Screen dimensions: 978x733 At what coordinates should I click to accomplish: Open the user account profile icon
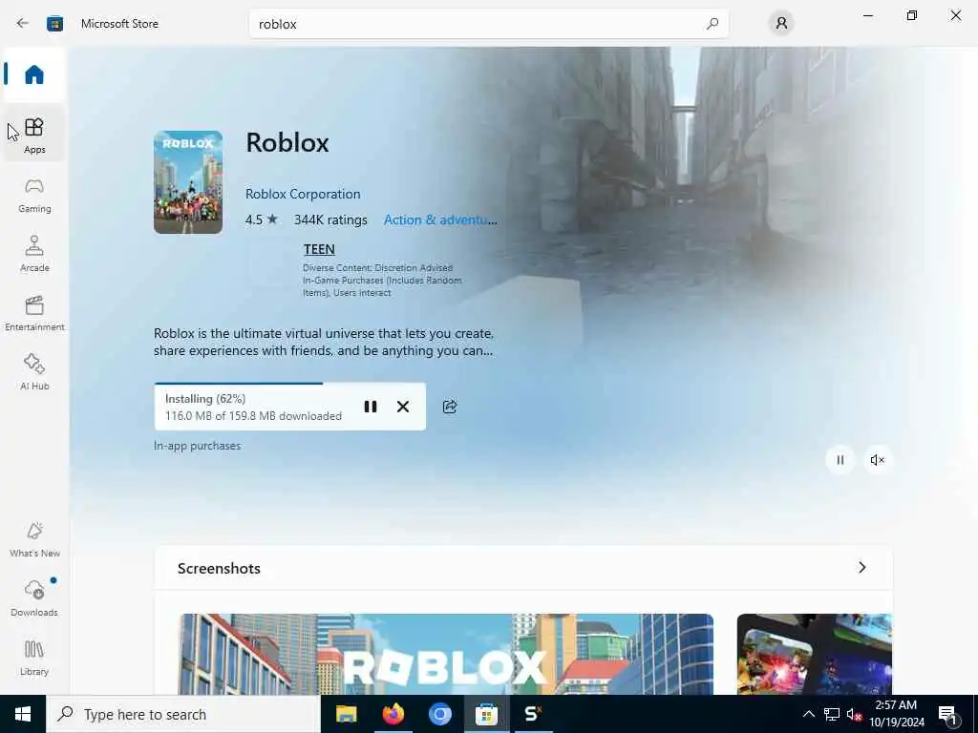[781, 24]
